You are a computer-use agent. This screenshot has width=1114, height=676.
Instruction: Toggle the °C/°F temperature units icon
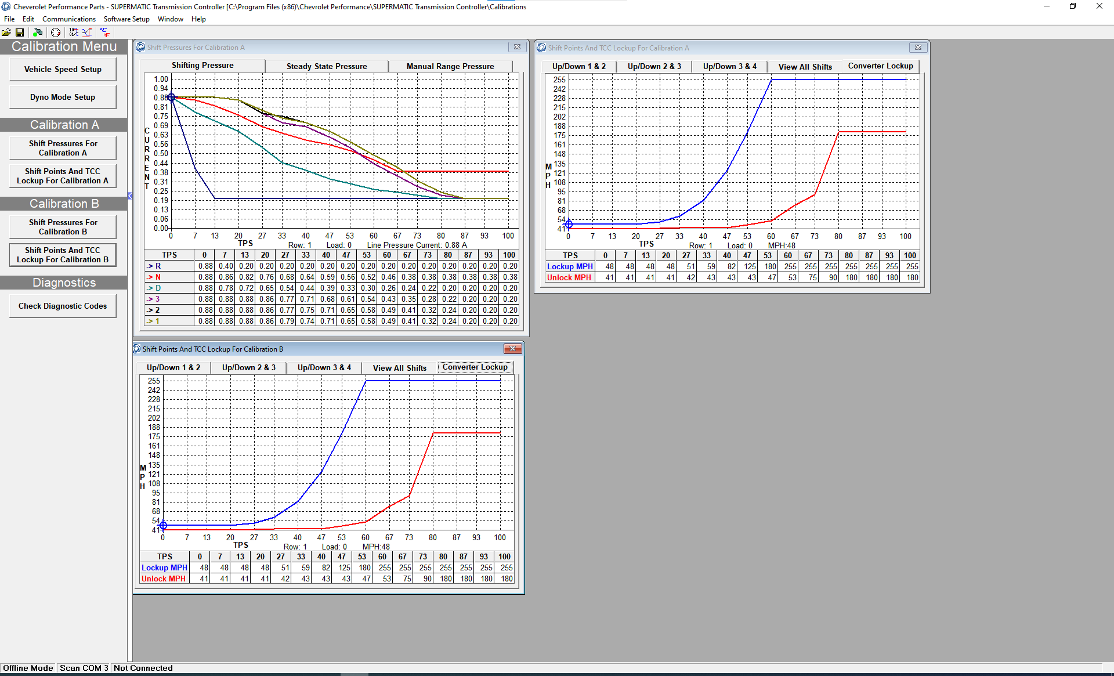pyautogui.click(x=105, y=32)
